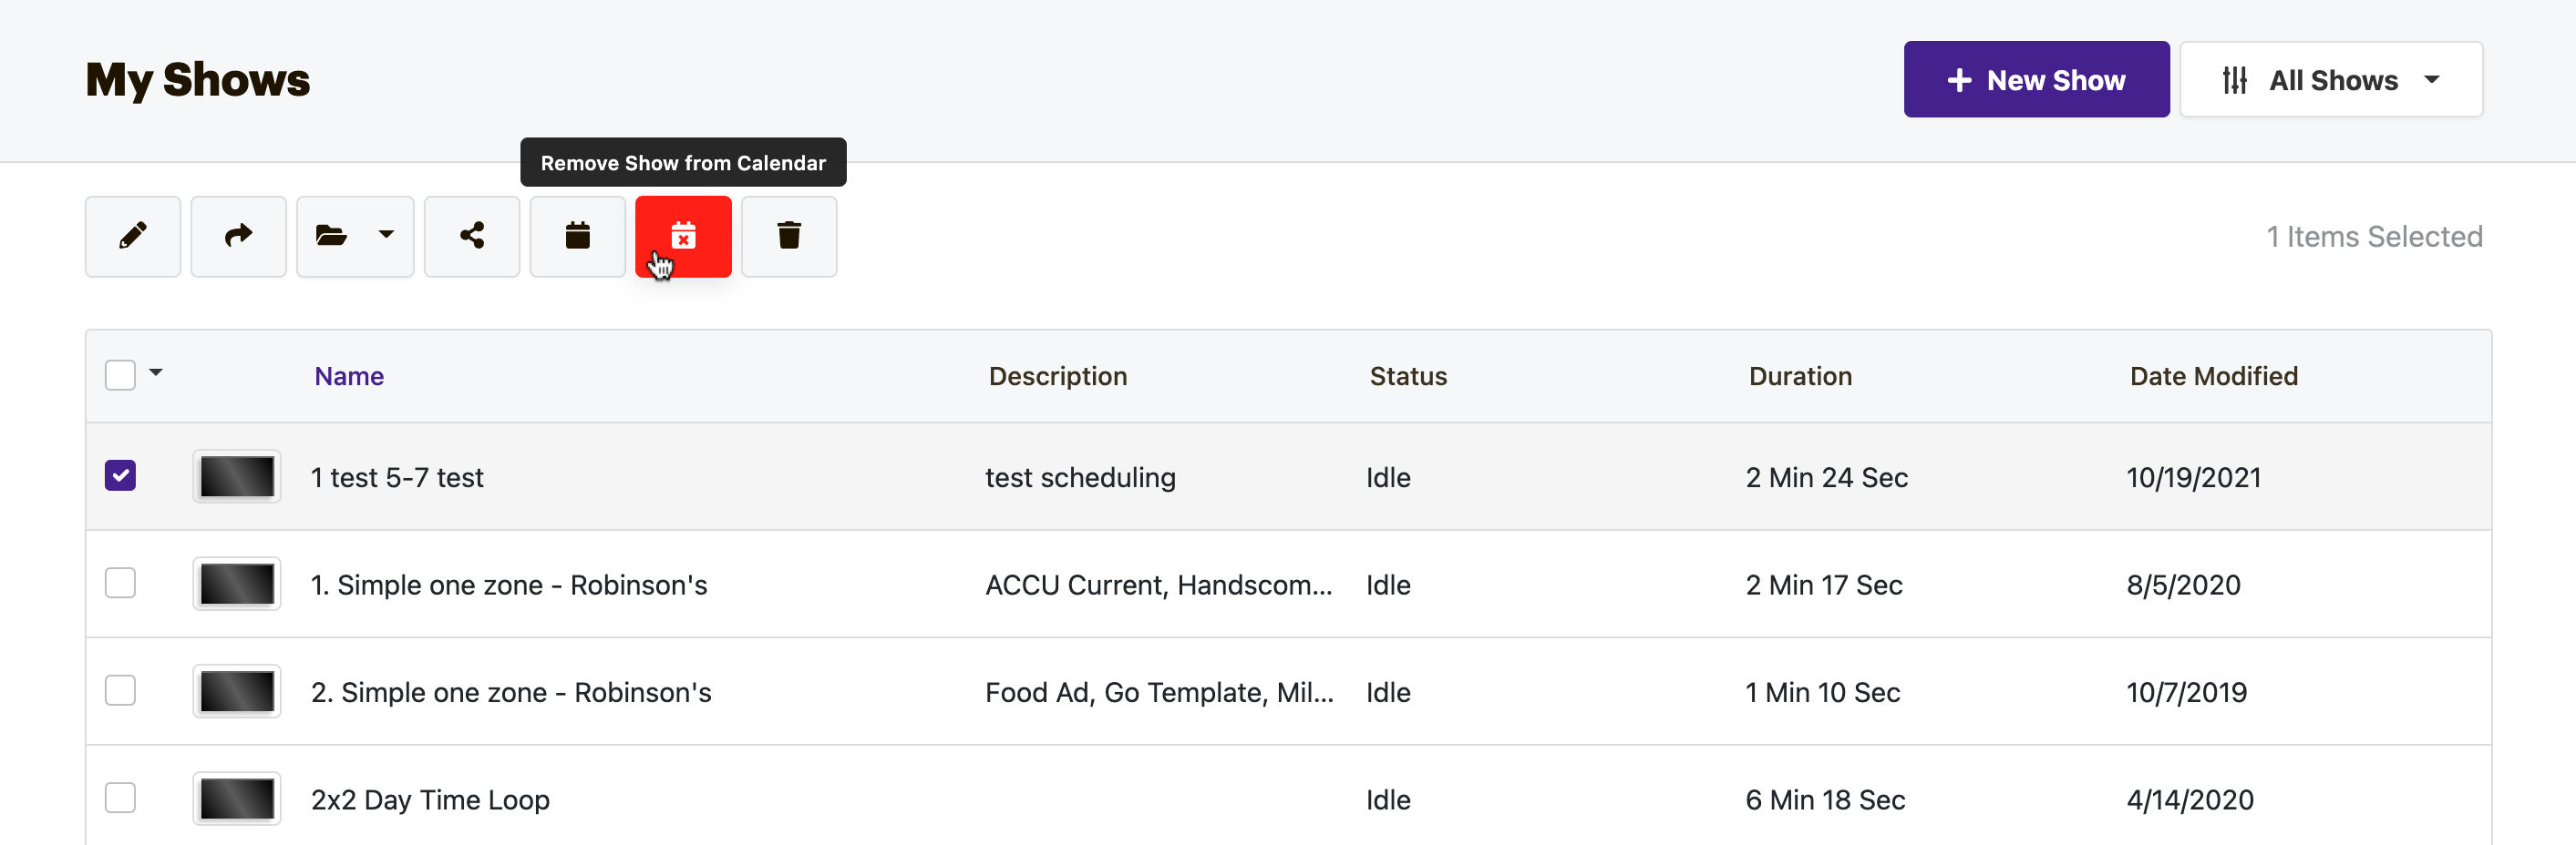This screenshot has width=2576, height=845.
Task: Click the thumbnail of 2x2 Day Time Loop
Action: point(237,799)
